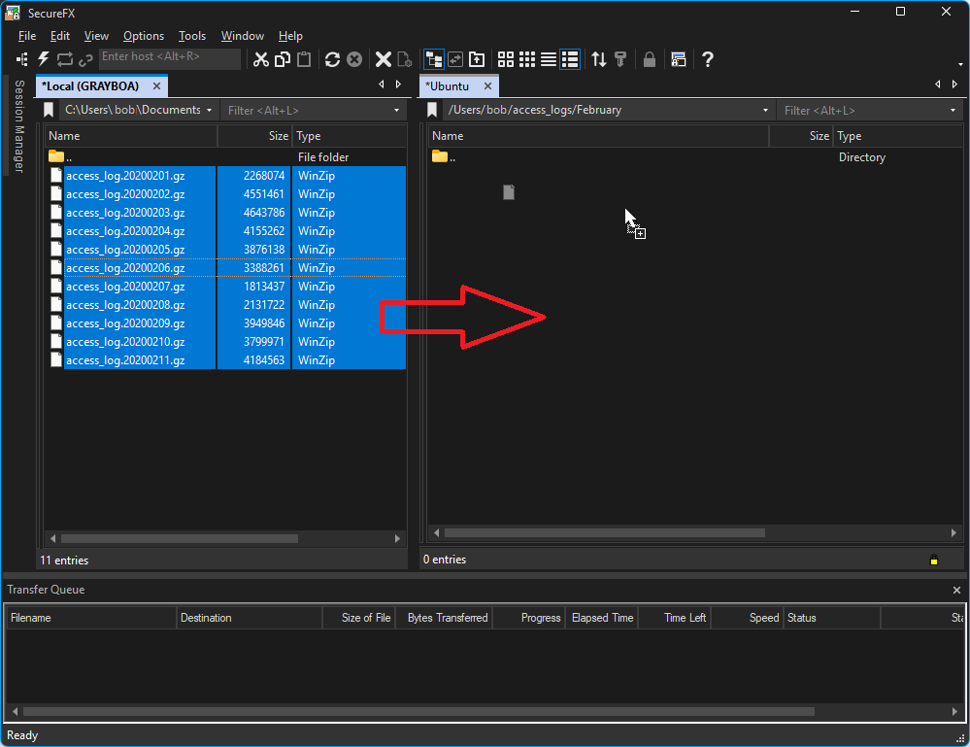Click the bookmark icon beside the Ubuntu path
The width and height of the screenshot is (970, 747).
coord(432,111)
